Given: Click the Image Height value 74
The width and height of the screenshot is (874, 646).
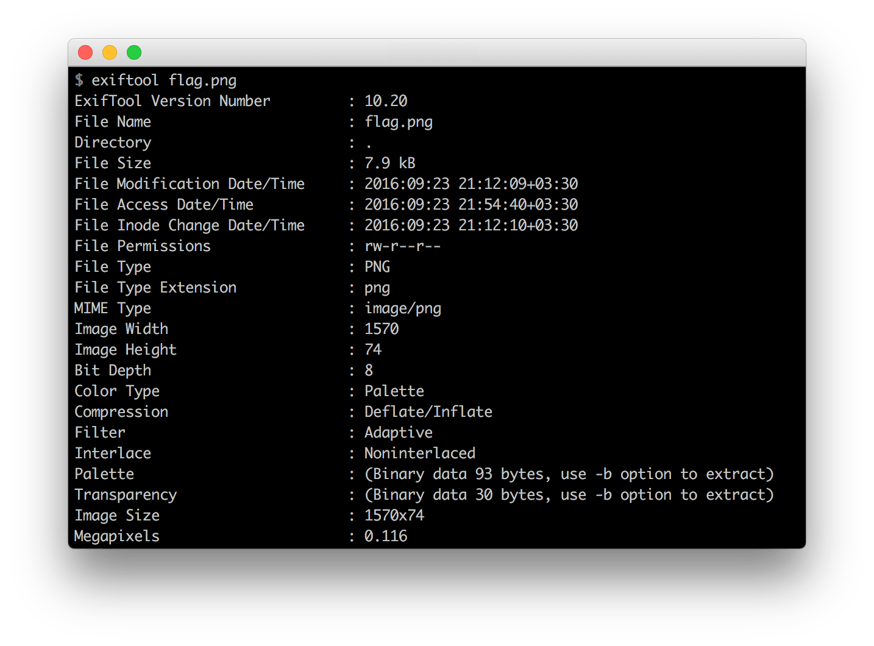Looking at the screenshot, I should click(373, 350).
